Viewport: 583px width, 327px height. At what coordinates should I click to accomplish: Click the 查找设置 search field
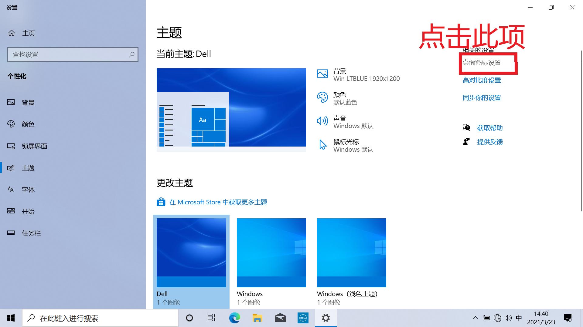pos(73,54)
